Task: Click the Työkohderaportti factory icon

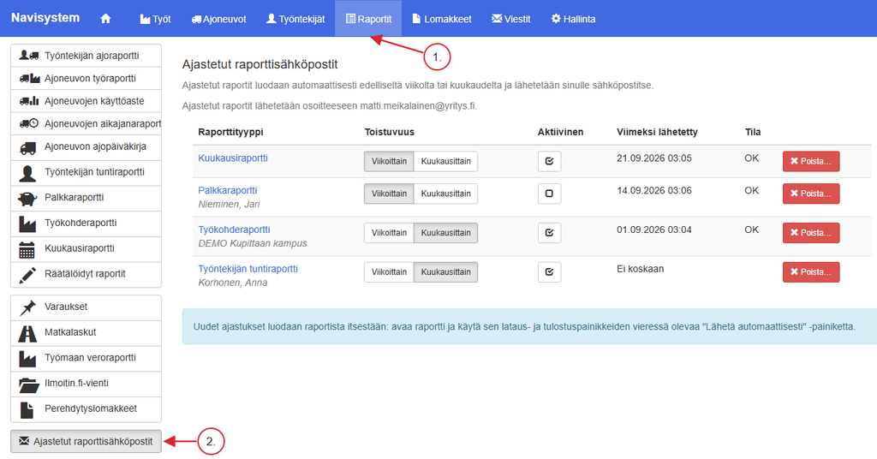Action: click(27, 224)
